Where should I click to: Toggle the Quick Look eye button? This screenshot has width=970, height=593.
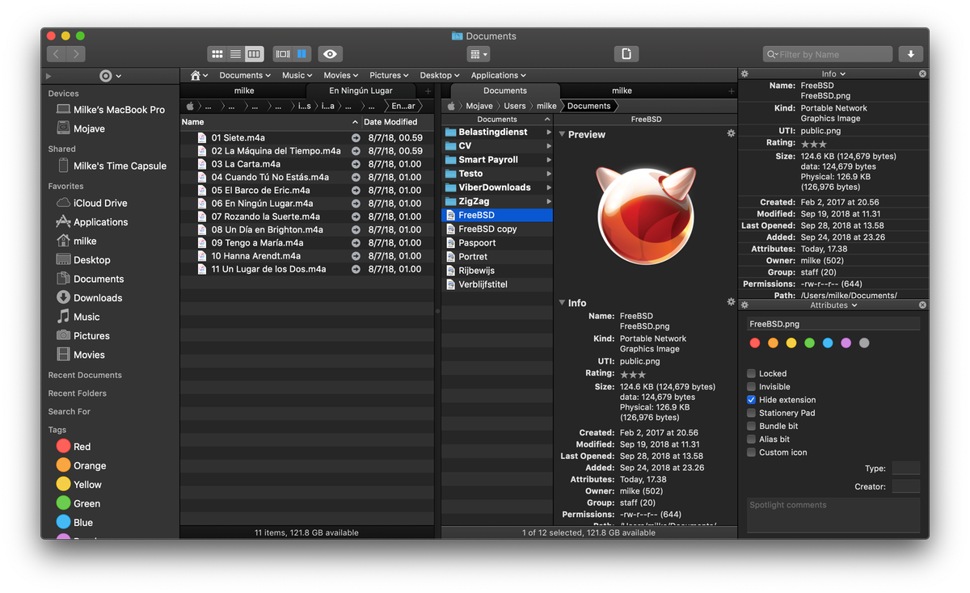(330, 54)
